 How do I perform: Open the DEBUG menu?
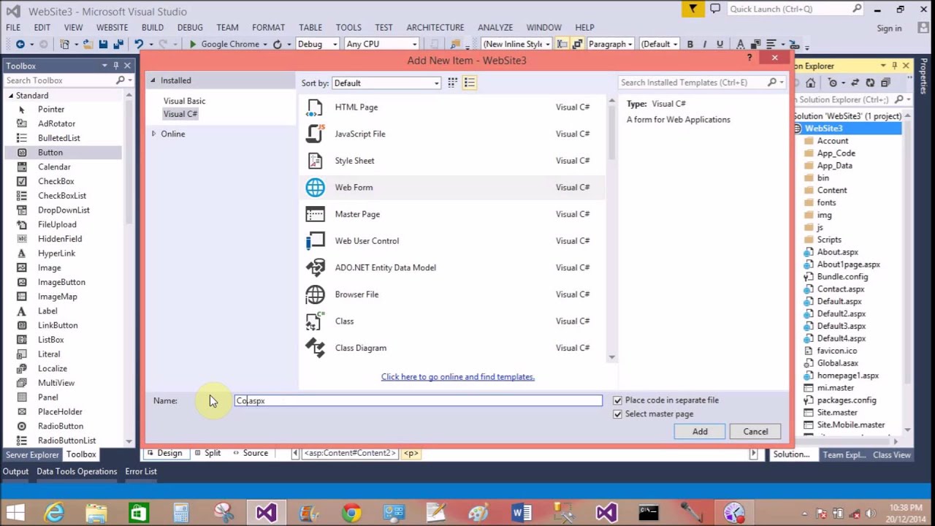click(190, 27)
